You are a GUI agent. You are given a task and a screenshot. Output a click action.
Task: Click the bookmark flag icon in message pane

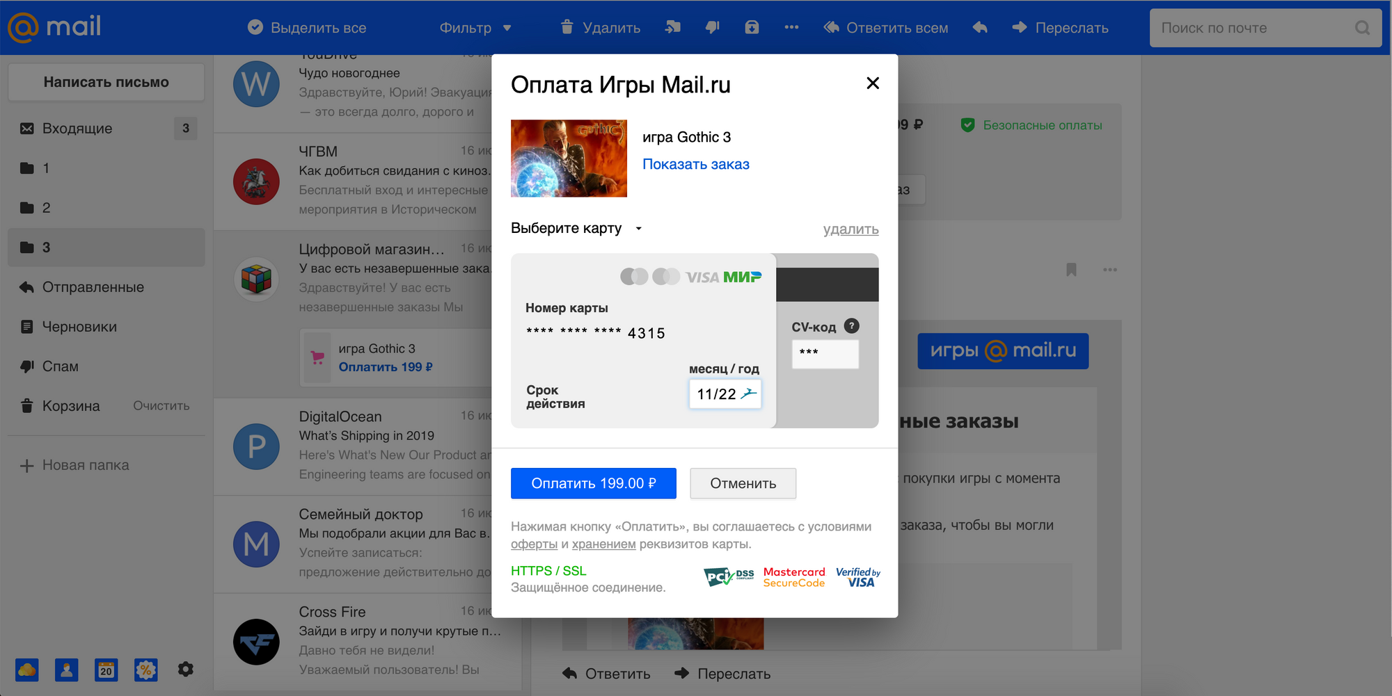(1071, 269)
